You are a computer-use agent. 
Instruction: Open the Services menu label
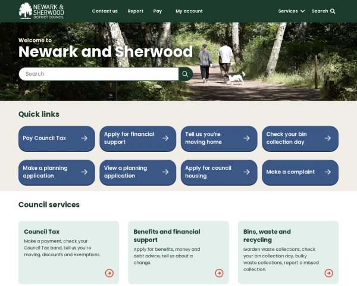(x=288, y=11)
